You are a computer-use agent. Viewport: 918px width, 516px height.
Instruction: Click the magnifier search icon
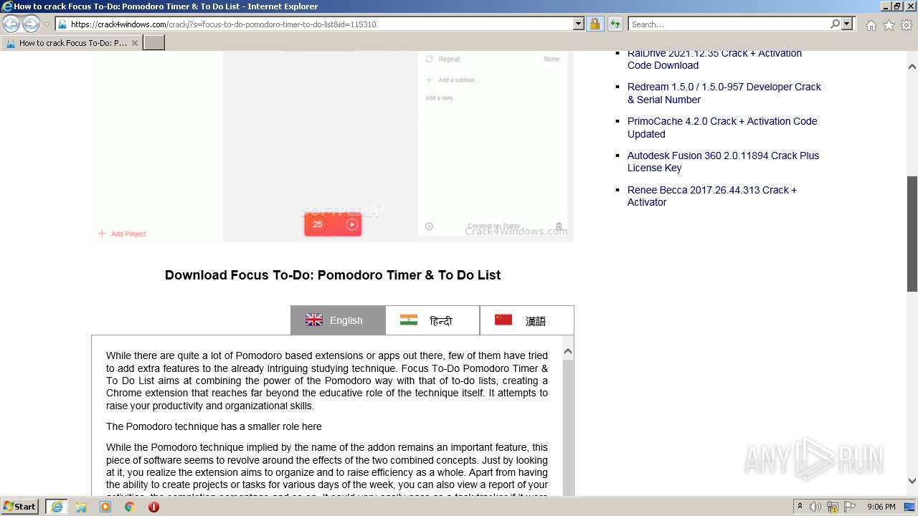coord(835,24)
